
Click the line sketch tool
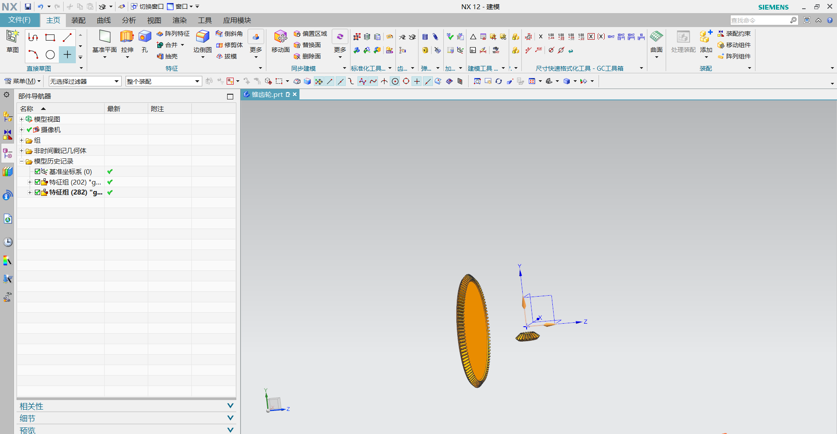(x=67, y=38)
